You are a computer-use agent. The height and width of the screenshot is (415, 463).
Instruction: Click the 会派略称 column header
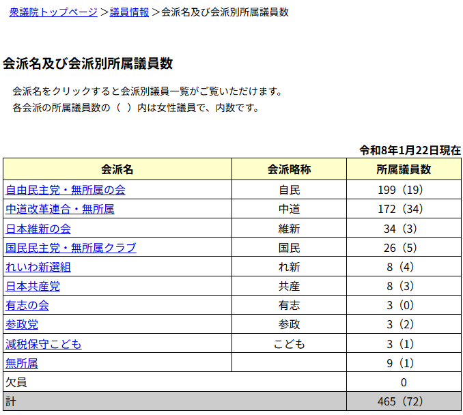pyautogui.click(x=289, y=169)
